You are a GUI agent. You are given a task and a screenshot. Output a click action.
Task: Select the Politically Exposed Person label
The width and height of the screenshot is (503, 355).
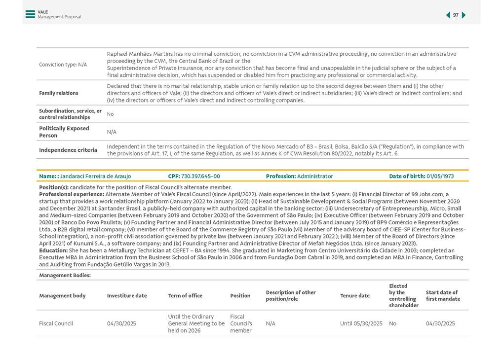[x=64, y=132]
